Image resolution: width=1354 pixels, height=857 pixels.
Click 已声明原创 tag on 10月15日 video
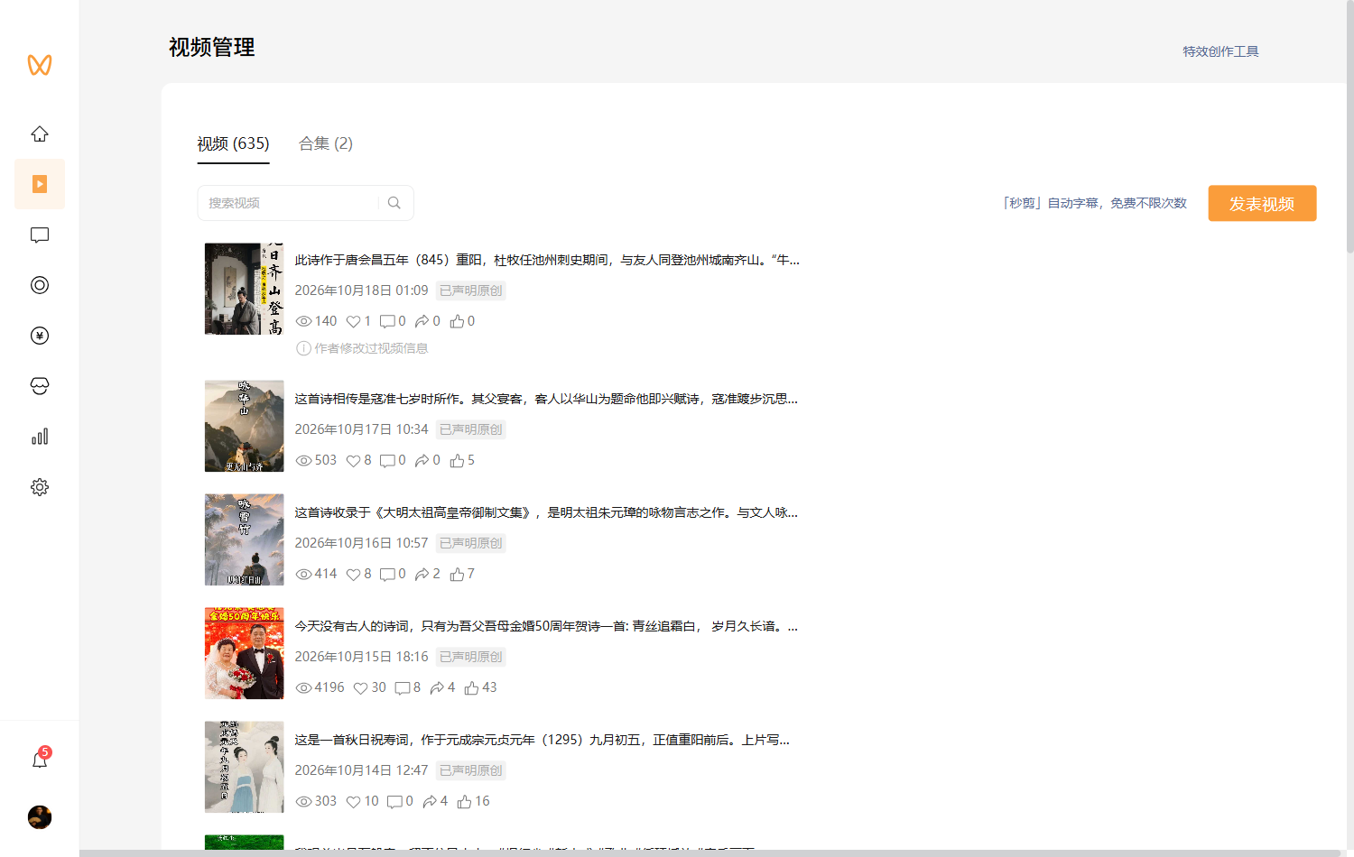tap(471, 657)
